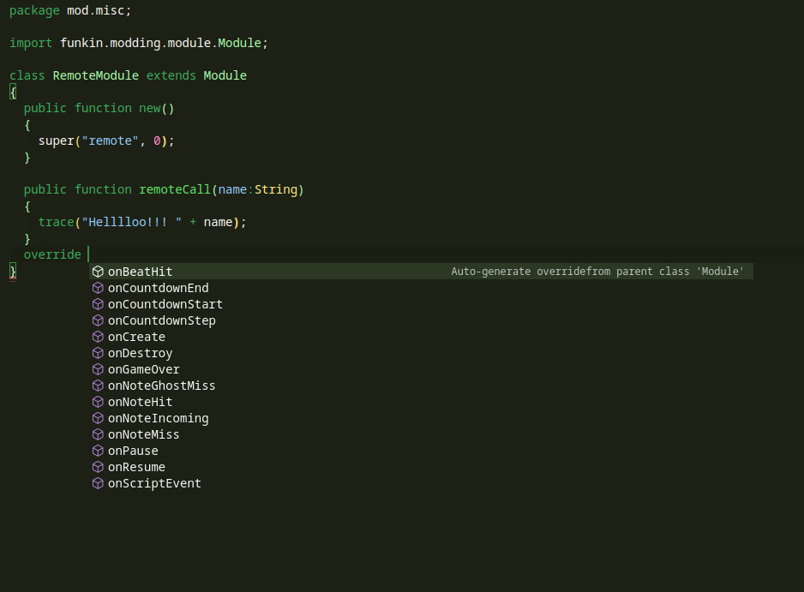The image size is (804, 592).
Task: Place the cursor after the override keyword
Action: (x=86, y=254)
